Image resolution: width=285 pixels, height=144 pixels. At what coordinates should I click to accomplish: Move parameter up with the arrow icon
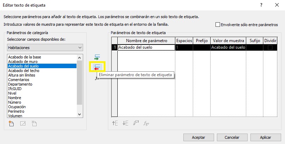pyautogui.click(x=115, y=123)
